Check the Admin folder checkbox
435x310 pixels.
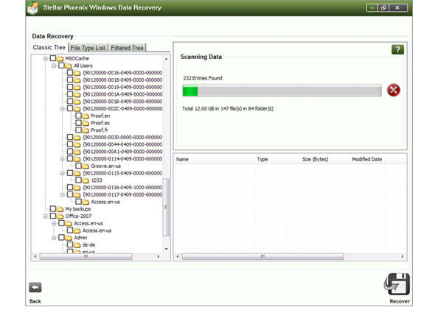click(x=61, y=237)
